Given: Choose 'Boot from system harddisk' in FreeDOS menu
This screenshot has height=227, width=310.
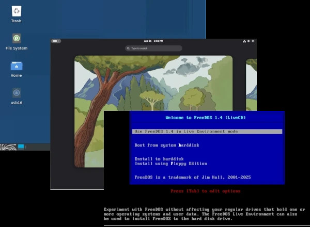Looking at the screenshot, I should (x=167, y=145).
